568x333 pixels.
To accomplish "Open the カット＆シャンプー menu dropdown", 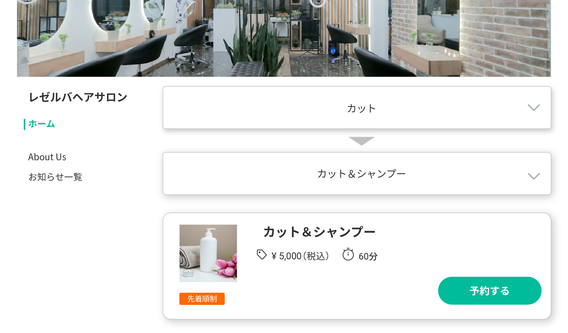I will (357, 173).
